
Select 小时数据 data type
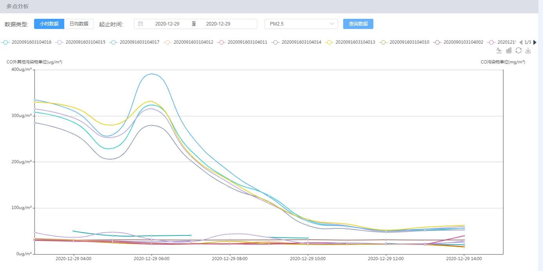pyautogui.click(x=49, y=24)
